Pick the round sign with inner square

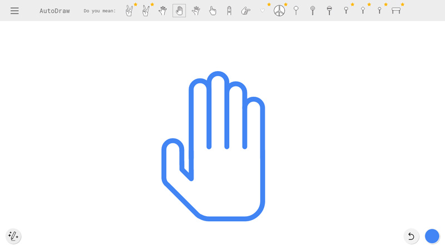click(x=313, y=11)
